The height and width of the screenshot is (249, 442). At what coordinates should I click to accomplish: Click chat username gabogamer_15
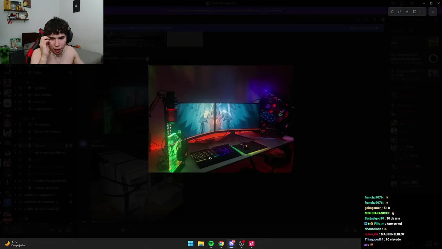click(375, 208)
